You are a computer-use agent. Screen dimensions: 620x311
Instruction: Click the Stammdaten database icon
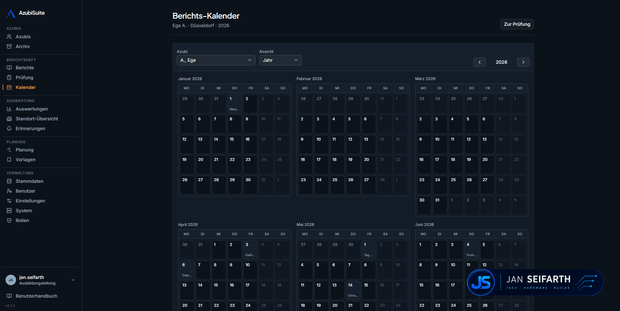point(9,181)
